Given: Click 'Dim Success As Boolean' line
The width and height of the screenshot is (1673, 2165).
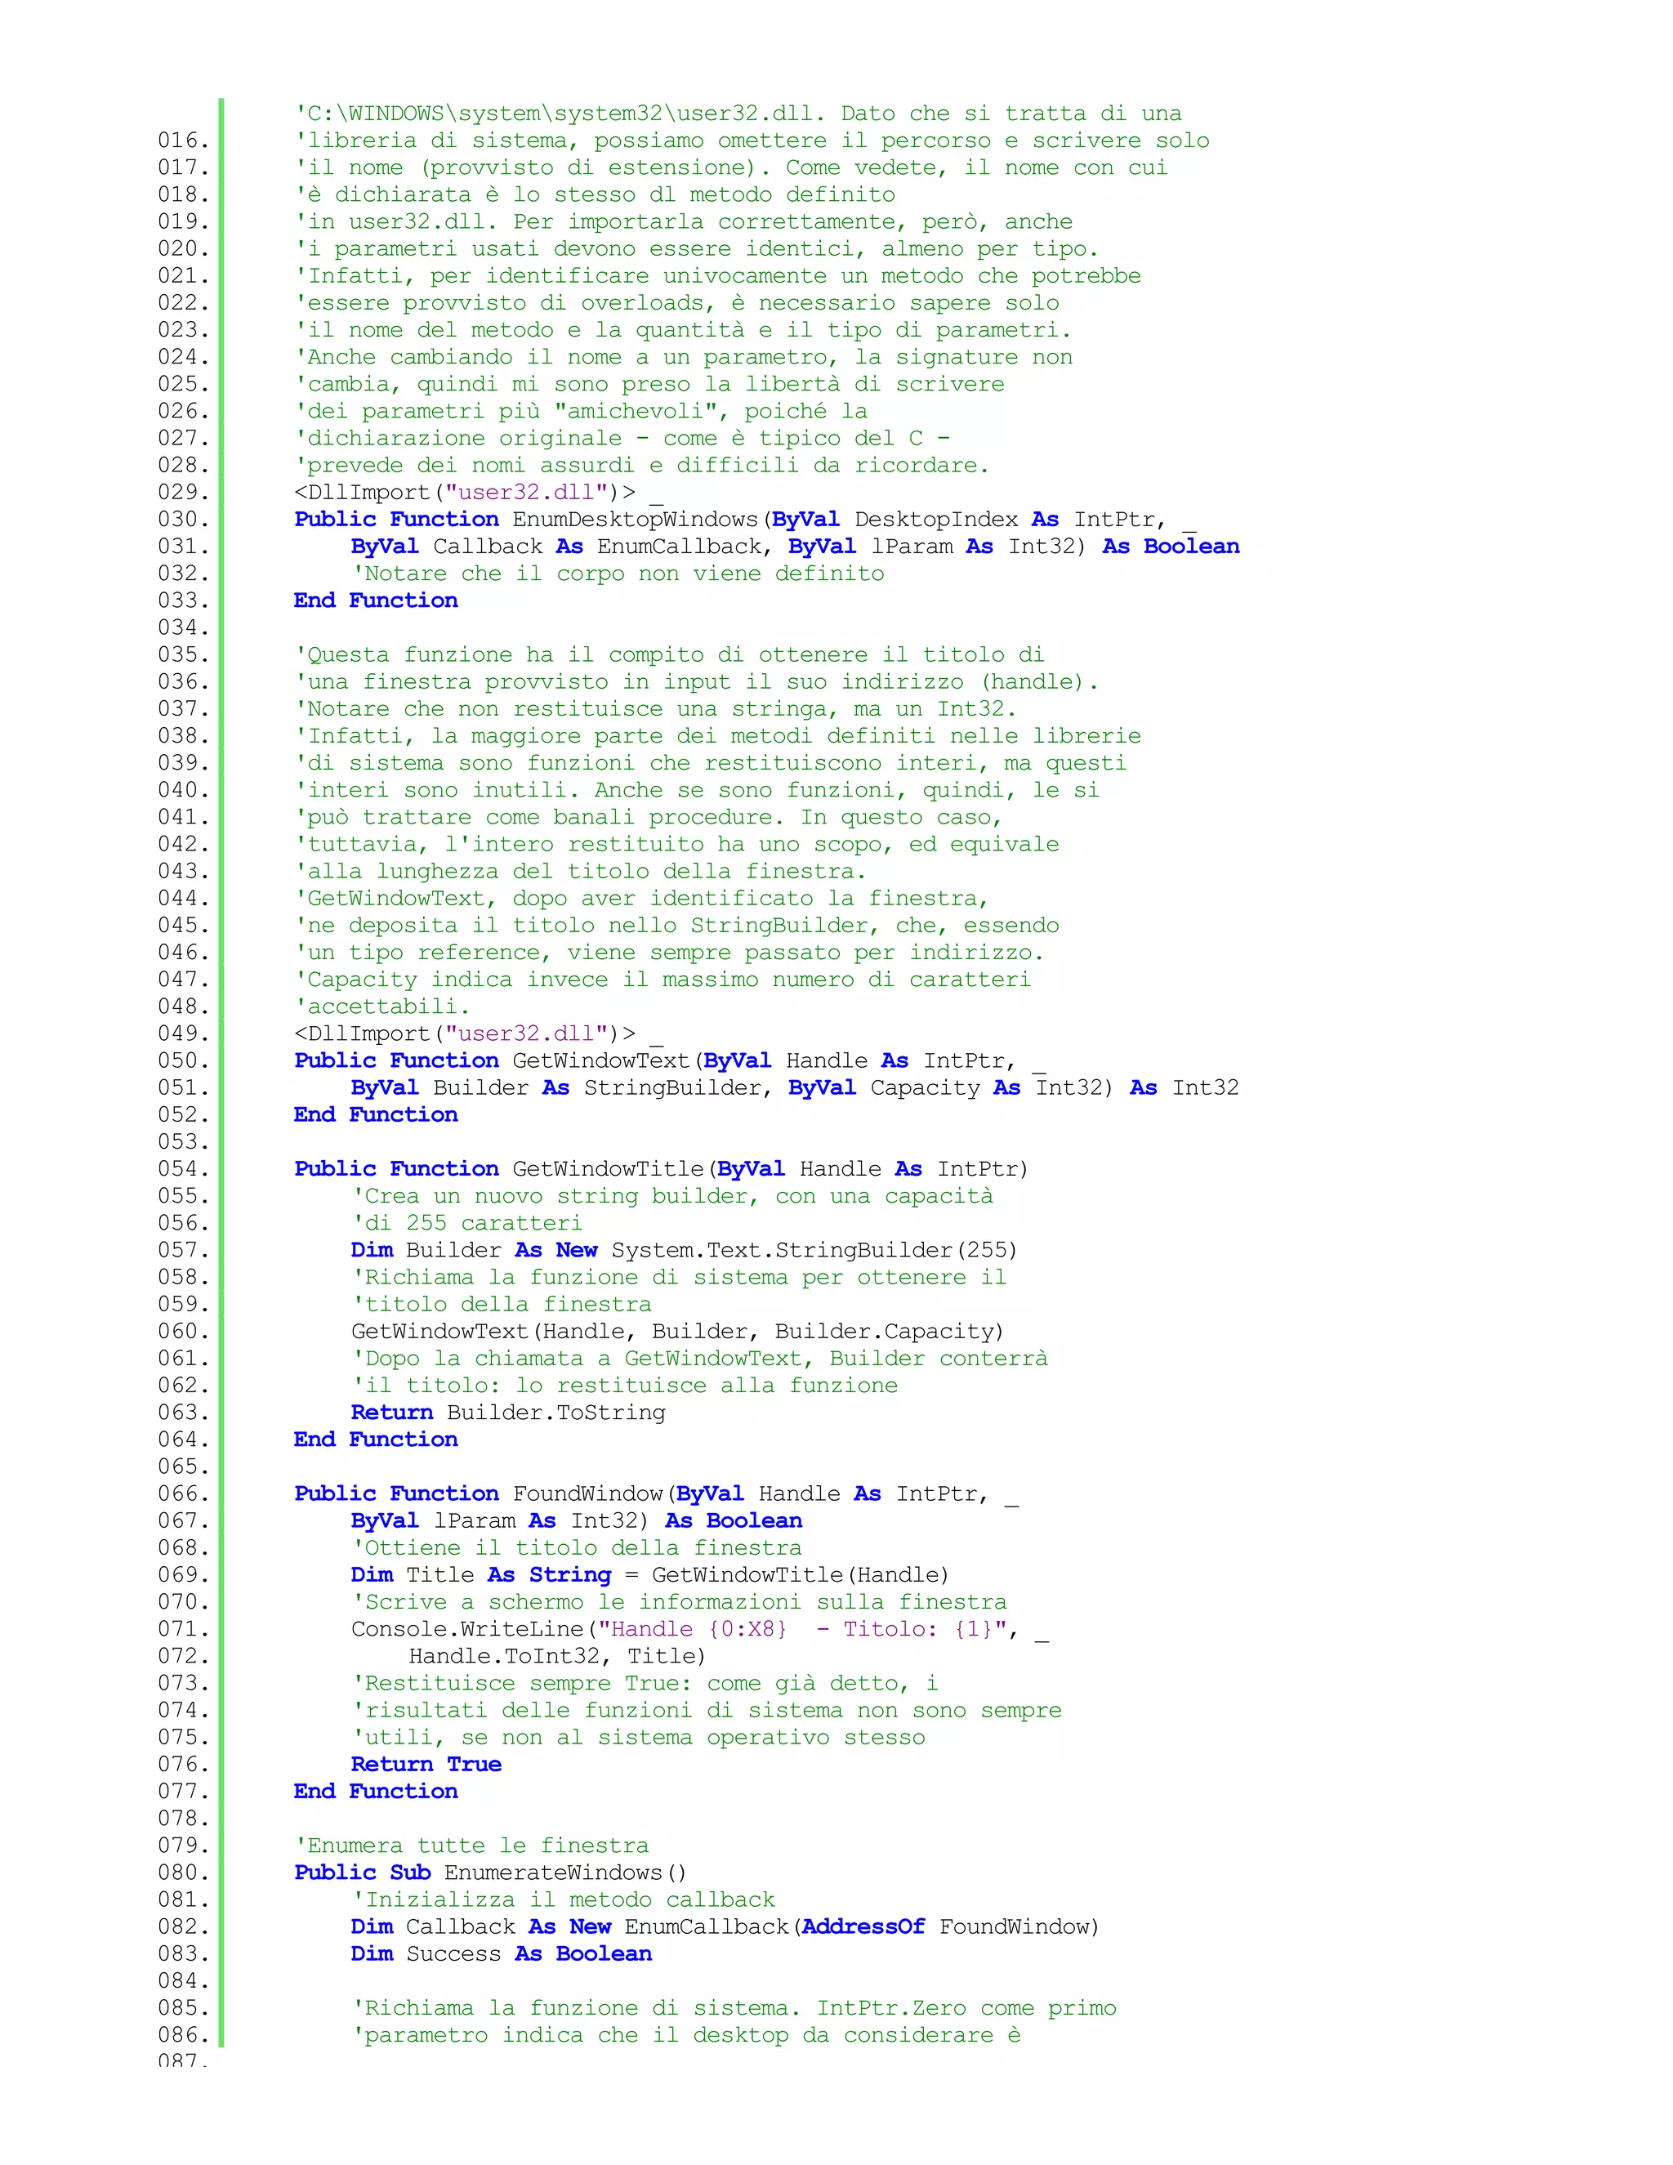Looking at the screenshot, I should (502, 1954).
